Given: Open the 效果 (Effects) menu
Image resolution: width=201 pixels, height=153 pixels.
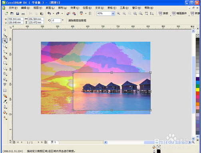Looking at the screenshot, I should pyautogui.click(x=75, y=8).
